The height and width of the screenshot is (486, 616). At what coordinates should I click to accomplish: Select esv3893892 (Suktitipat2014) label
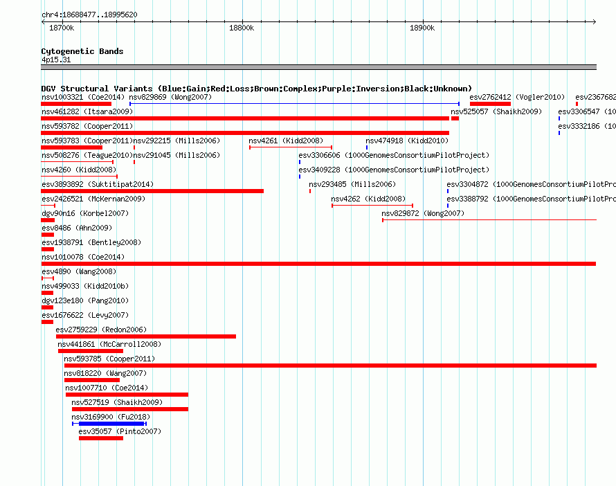(98, 184)
